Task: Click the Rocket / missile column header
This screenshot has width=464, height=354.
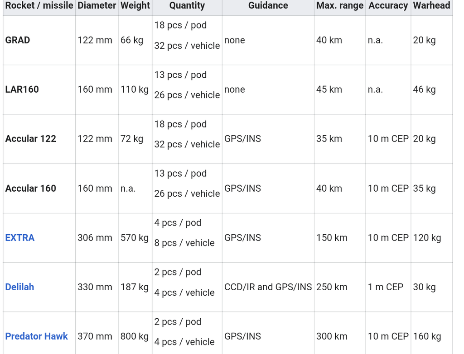Action: click(x=39, y=6)
